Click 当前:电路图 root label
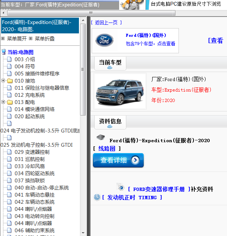Screen dimensions: 227x236 point(21,52)
